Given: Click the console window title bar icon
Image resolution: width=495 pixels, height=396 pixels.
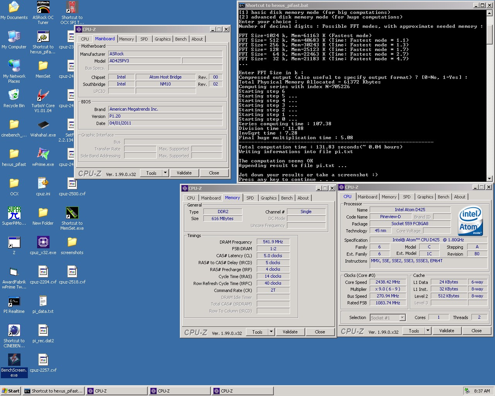Looking at the screenshot, I should pyautogui.click(x=242, y=5).
